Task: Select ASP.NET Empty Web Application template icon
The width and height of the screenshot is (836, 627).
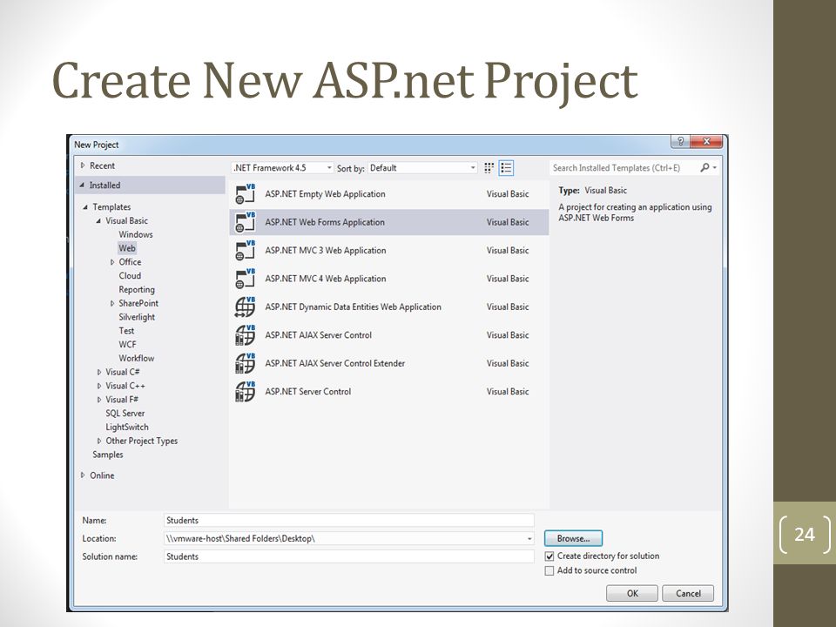Action: pyautogui.click(x=246, y=194)
